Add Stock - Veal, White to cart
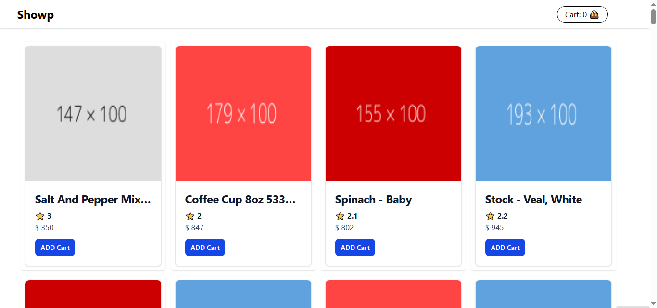Viewport: 657px width, 308px height. pyautogui.click(x=505, y=248)
